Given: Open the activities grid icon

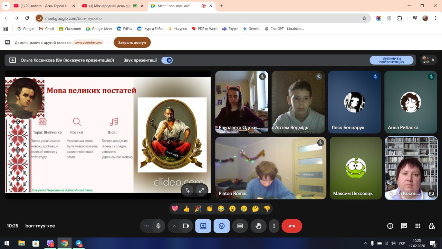Looking at the screenshot, I should coord(418,226).
